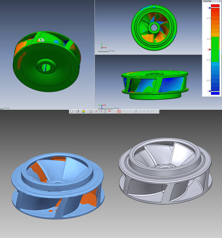Click the Color Bar panel title
This screenshot has height=238, width=222.
click(x=207, y=1)
